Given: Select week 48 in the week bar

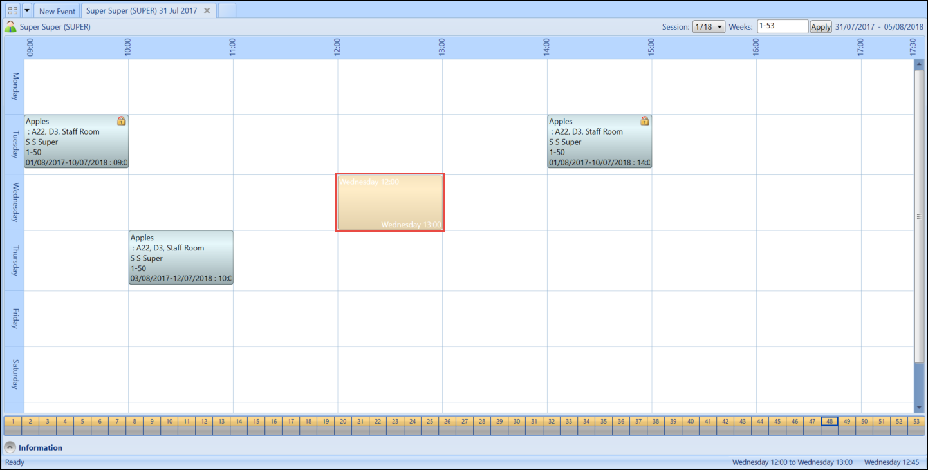Looking at the screenshot, I should (830, 422).
